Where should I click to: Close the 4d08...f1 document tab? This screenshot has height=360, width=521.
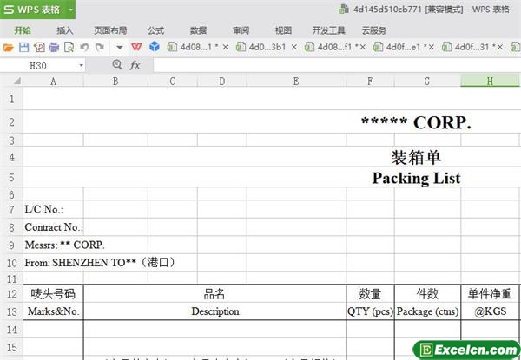pyautogui.click(x=362, y=47)
